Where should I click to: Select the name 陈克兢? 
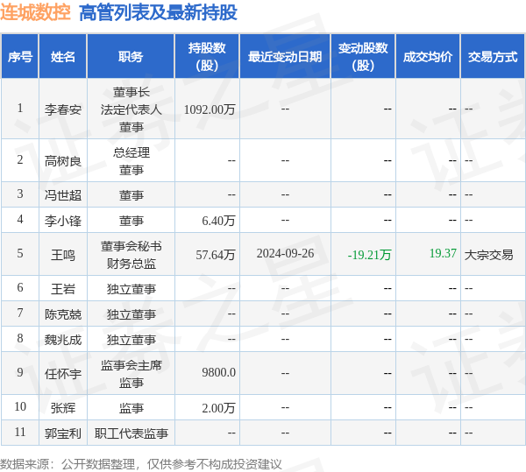(63, 314)
